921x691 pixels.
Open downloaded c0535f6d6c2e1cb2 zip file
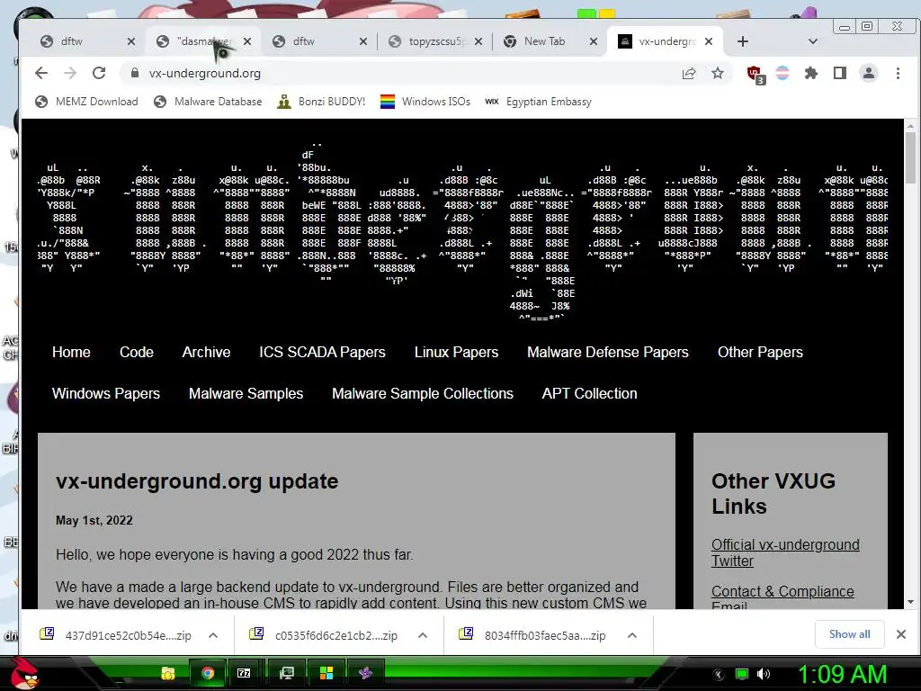(325, 635)
